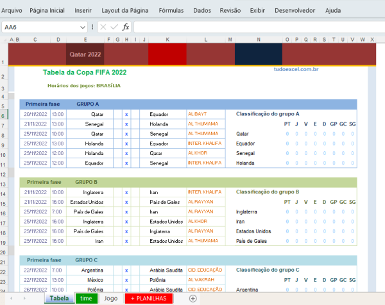
Task: Click the Horários dos jogos: BRASÍLIA text
Action: (x=84, y=86)
